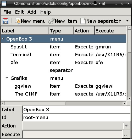Click into the Id text field
This screenshot has height=139, width=132.
76,117
